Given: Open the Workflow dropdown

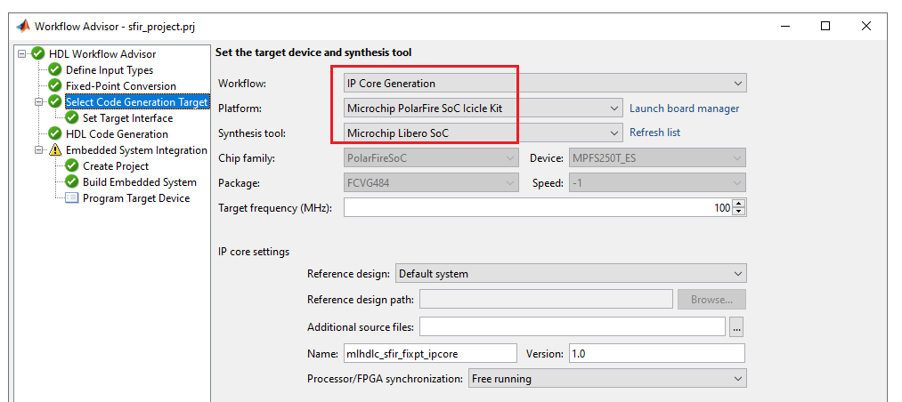Looking at the screenshot, I should (x=738, y=84).
